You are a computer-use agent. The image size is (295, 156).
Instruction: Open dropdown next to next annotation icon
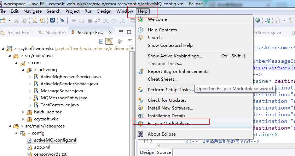coord(284,20)
